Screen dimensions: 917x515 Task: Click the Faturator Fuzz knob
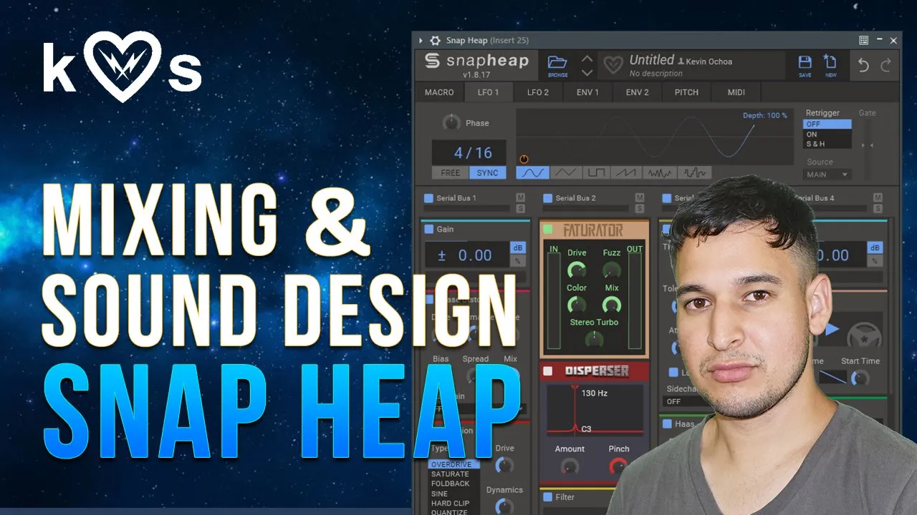(x=611, y=270)
